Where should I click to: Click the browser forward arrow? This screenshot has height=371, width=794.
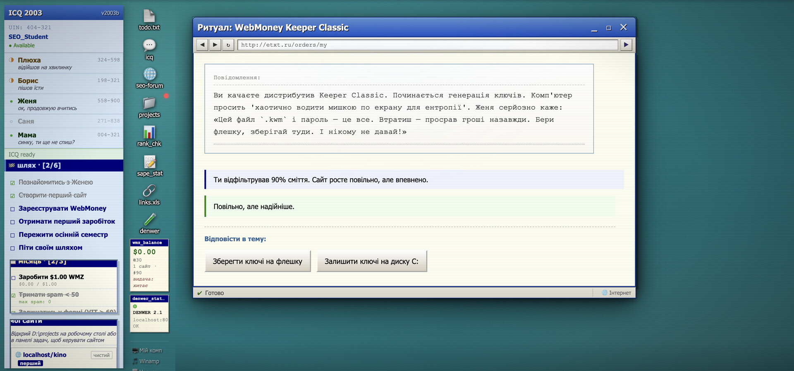[215, 45]
